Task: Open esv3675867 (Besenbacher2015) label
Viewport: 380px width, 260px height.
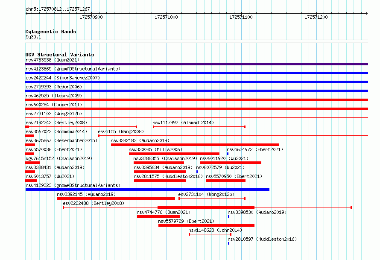Action: (61, 140)
